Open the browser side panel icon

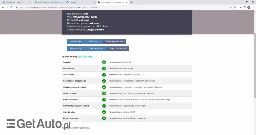(x=244, y=7)
